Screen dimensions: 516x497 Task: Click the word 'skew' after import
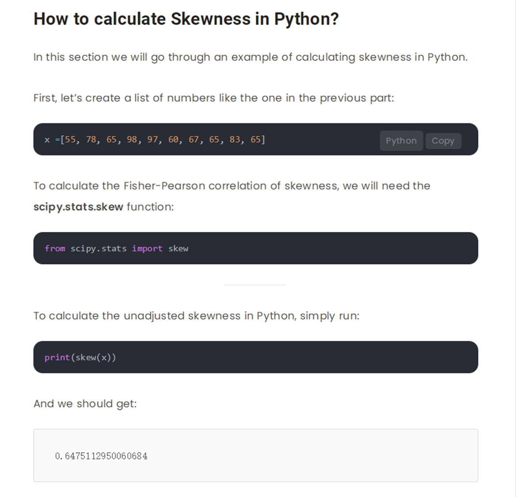[x=178, y=248]
